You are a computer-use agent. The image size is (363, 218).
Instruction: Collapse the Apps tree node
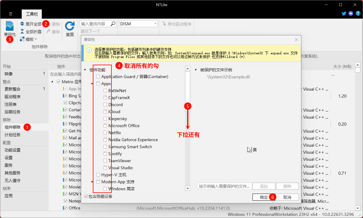(x=92, y=84)
